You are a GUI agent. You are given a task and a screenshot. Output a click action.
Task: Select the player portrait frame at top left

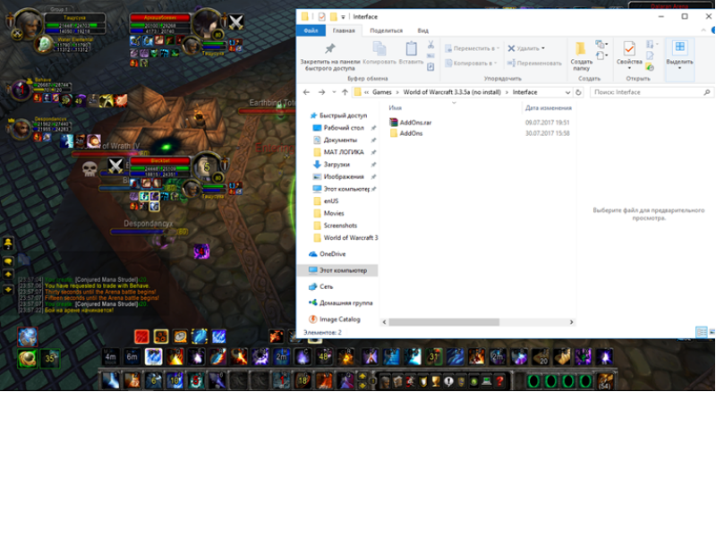pyautogui.click(x=27, y=23)
